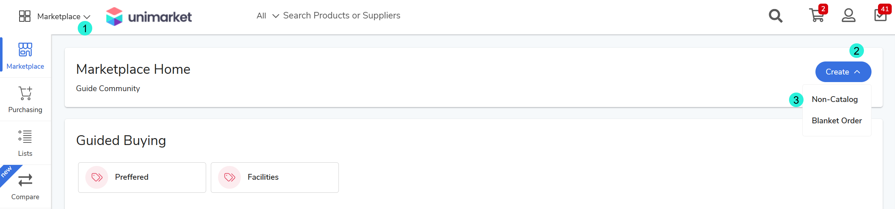Open the tasks checklist icon with 41 badge
The height and width of the screenshot is (209, 895).
[x=880, y=16]
